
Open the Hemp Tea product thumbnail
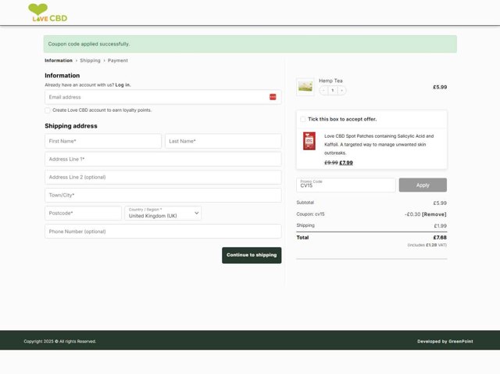tap(305, 87)
